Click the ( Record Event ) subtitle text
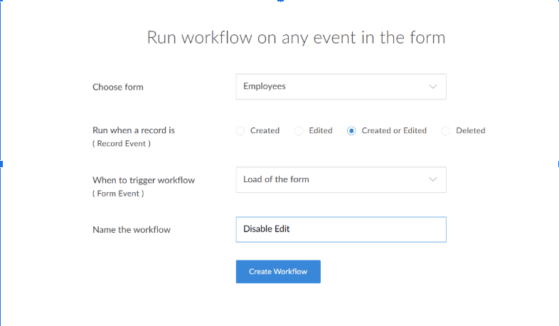The height and width of the screenshot is (326, 559). [x=122, y=144]
